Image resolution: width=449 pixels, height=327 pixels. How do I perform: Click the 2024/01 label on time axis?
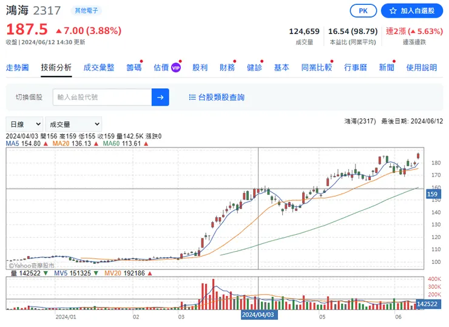coord(66,317)
